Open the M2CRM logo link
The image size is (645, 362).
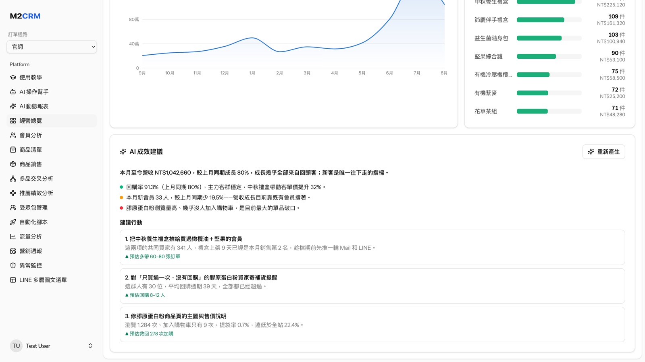[25, 16]
